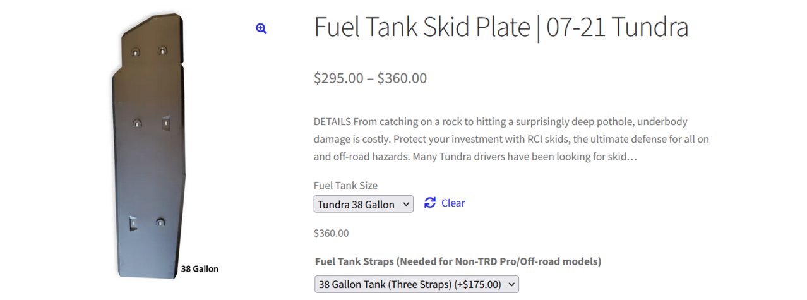The image size is (807, 300).
Task: Click the Fuel Tank Straps heading label
Action: pos(458,261)
